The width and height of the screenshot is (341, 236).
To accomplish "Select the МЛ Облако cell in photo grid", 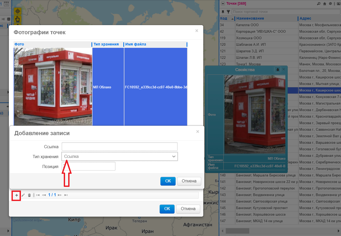I will [108, 87].
